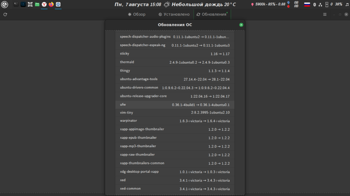Click version 1.6.3+victoria → 1.6.4+victoria

coord(204,121)
